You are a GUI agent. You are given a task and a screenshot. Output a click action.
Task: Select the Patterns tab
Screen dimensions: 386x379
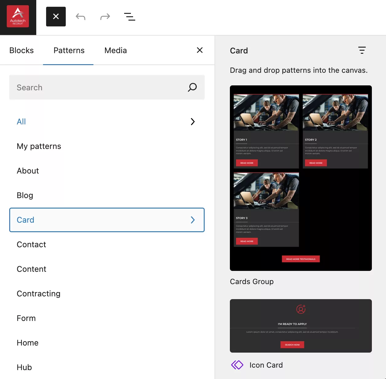point(69,50)
